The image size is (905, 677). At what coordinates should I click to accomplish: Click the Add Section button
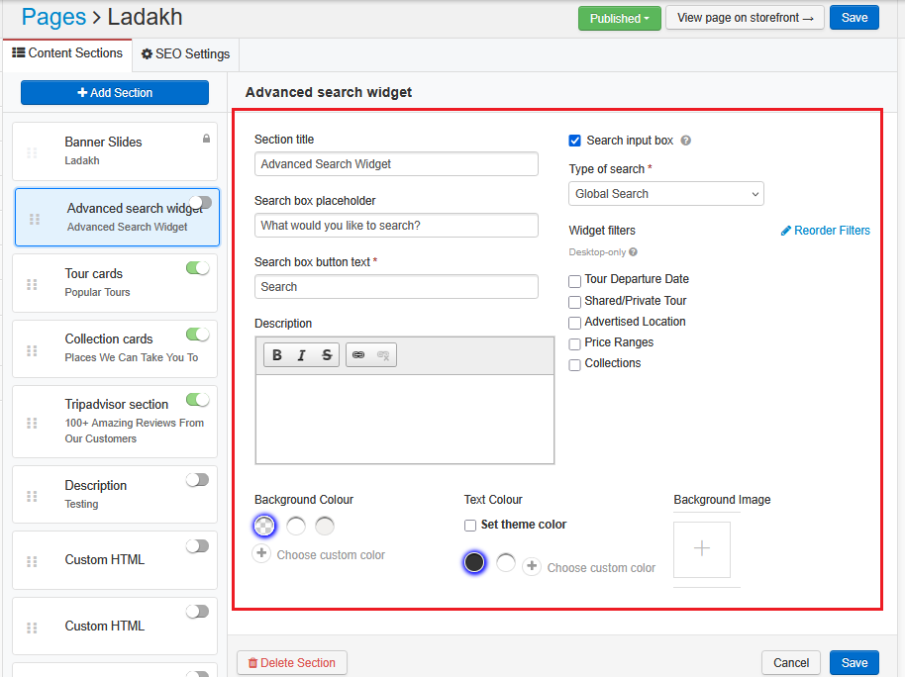[115, 93]
